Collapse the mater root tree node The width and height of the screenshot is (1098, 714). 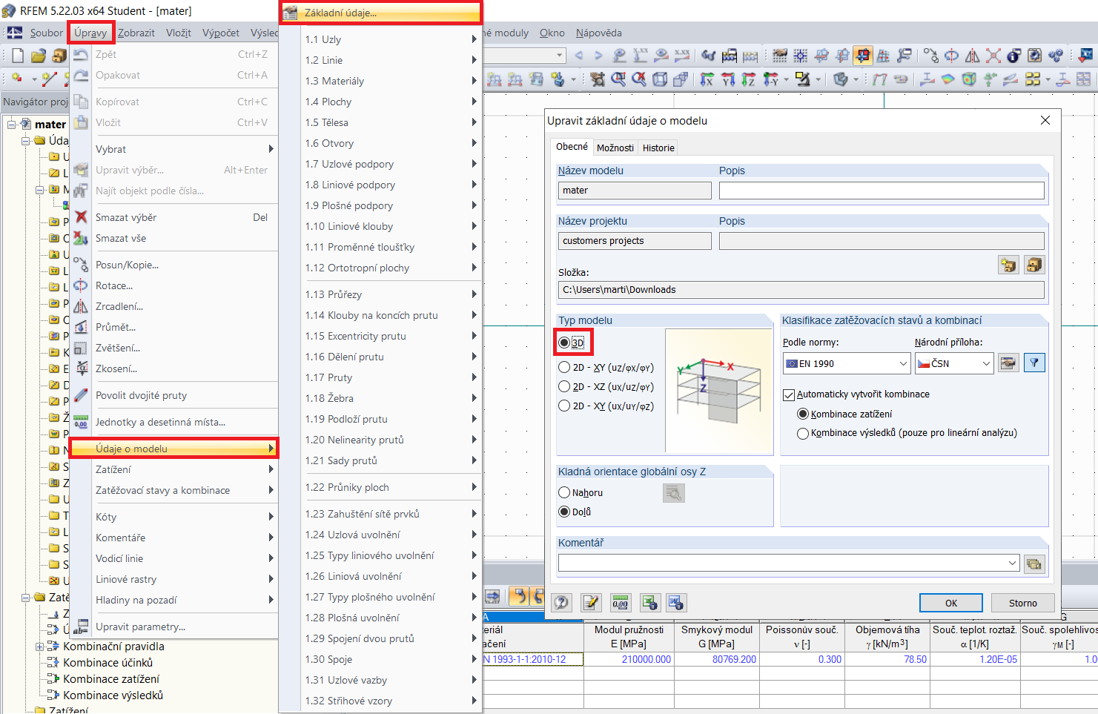(x=12, y=124)
